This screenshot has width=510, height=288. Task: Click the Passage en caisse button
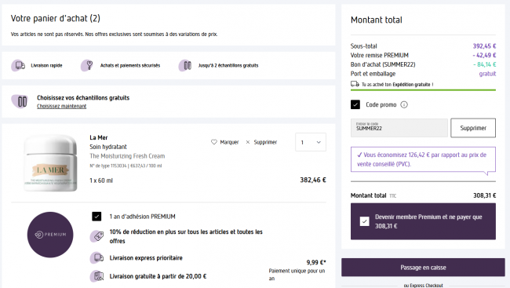click(423, 268)
